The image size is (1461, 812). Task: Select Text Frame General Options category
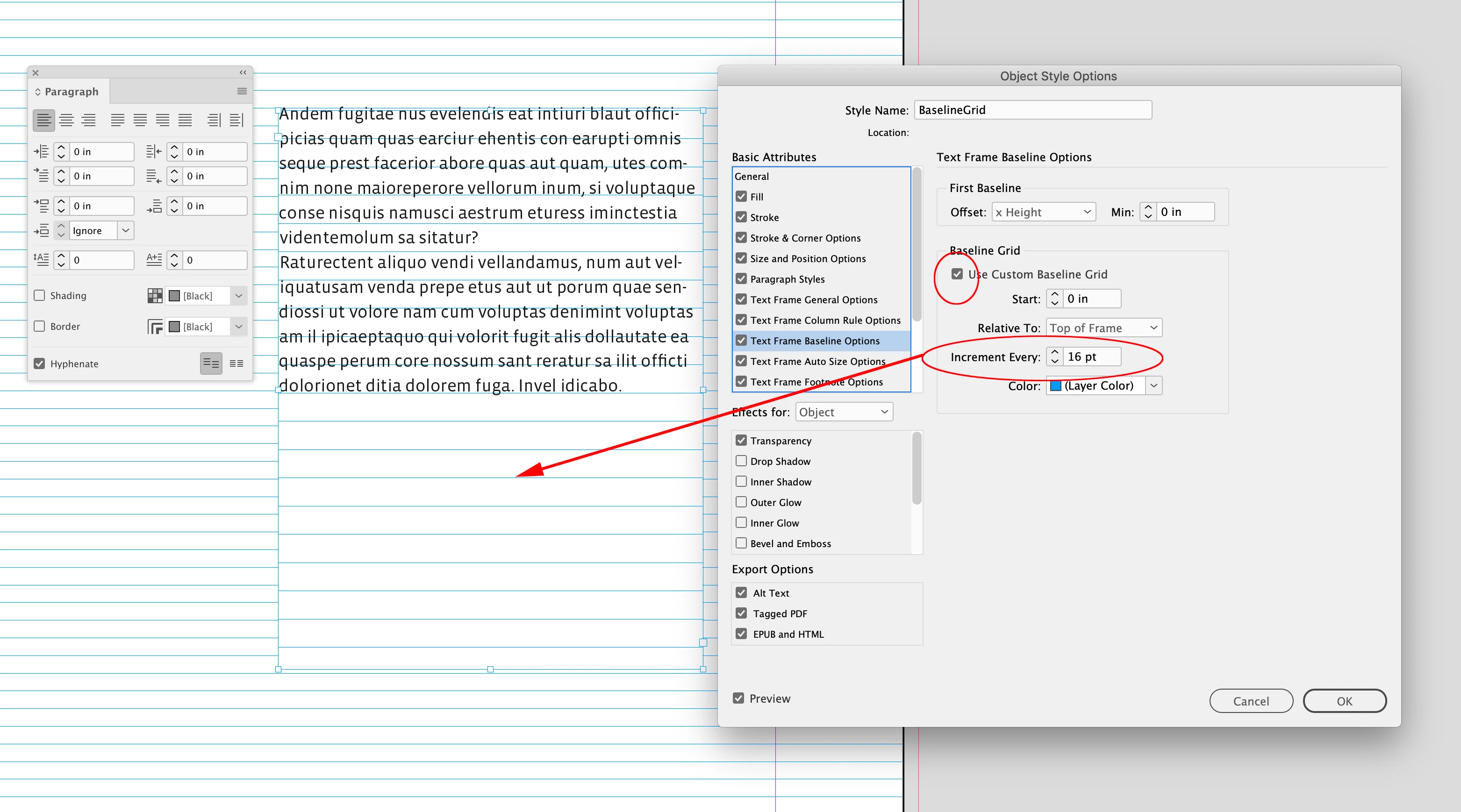click(813, 299)
